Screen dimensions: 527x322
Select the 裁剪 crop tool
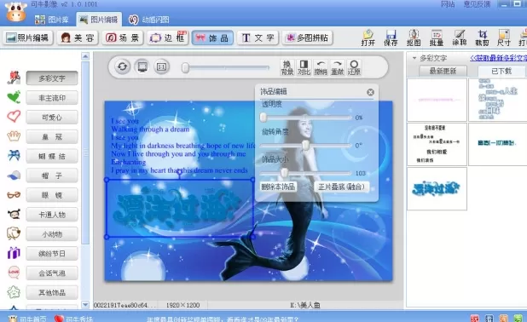(482, 37)
